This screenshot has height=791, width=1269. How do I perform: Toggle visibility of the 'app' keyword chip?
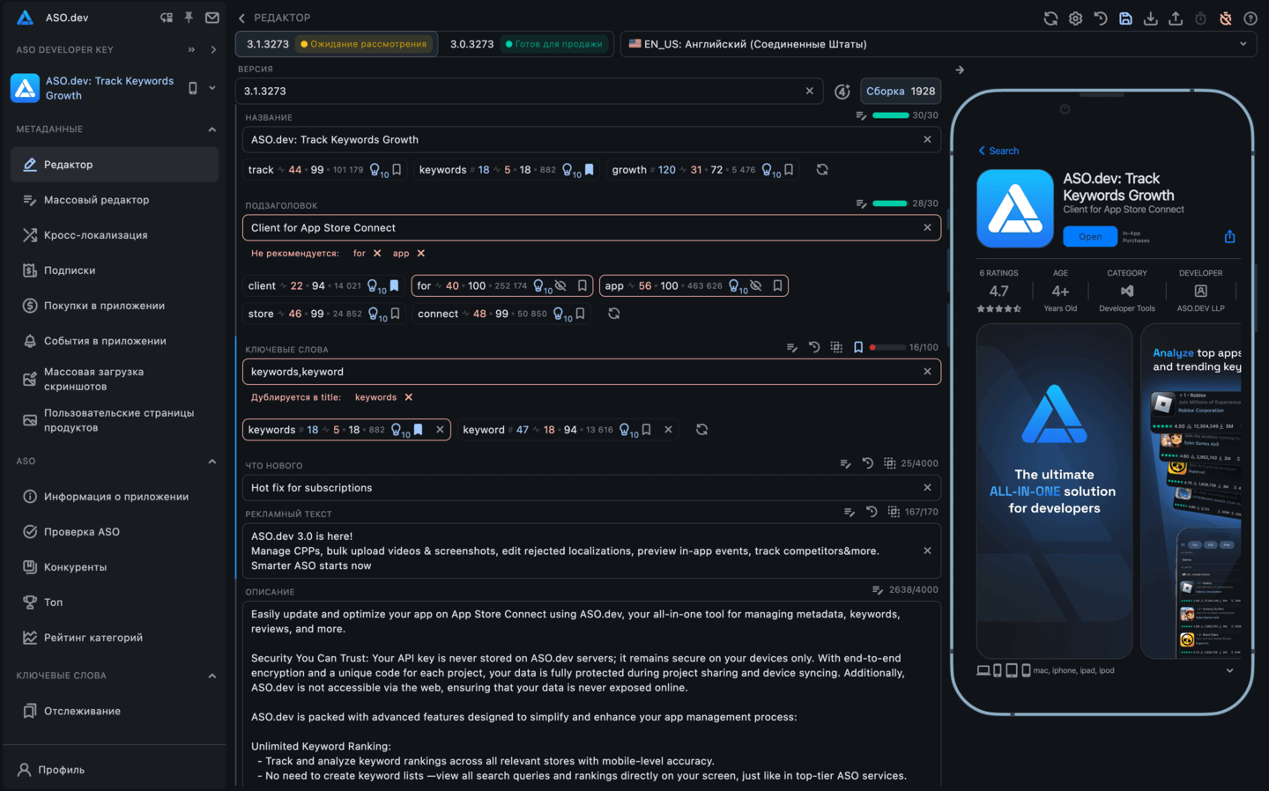(x=755, y=285)
